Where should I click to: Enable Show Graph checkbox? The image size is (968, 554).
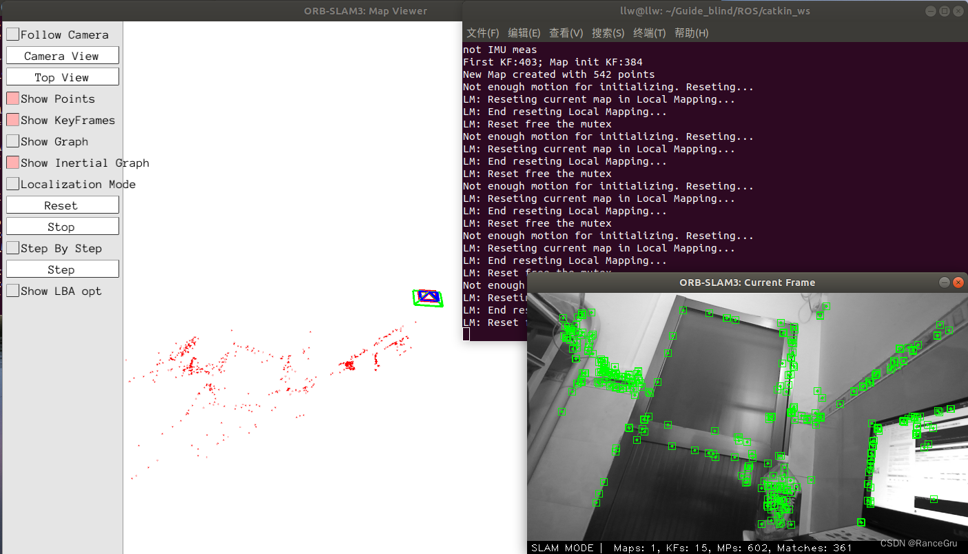pyautogui.click(x=13, y=141)
